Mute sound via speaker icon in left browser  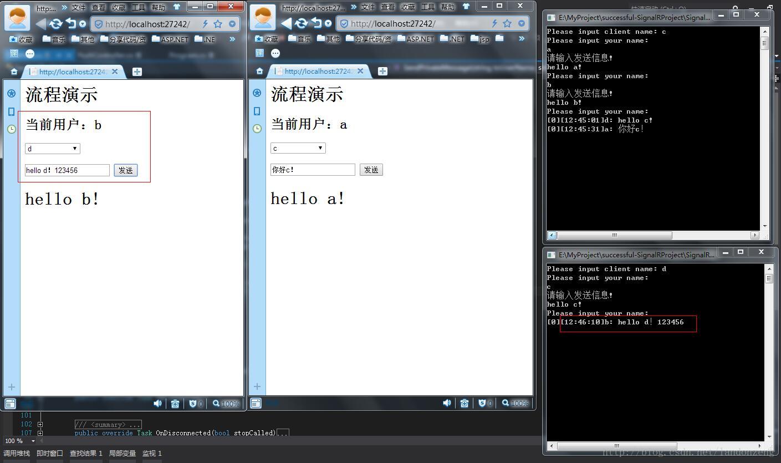click(158, 403)
